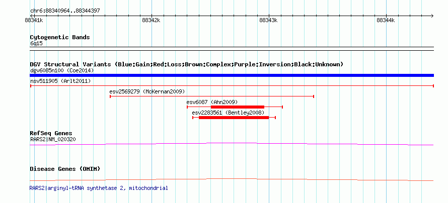Click the 6q15 cytogenetic band double line
Image resolution: width=448 pixels, height=203 pixels.
232,49
